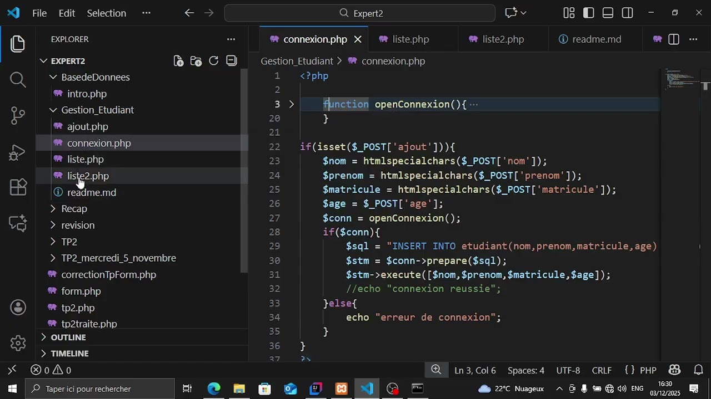Viewport: 711px width, 399px height.
Task: Open ajout.php in the Explorer
Action: click(x=88, y=127)
